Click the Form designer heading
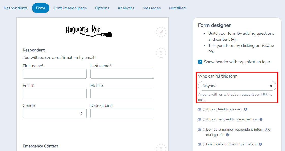The width and height of the screenshot is (285, 151). pos(214,25)
